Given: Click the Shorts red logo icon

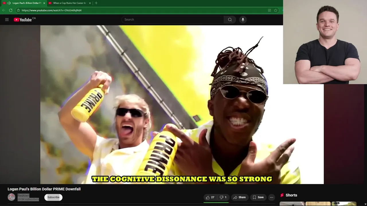Looking at the screenshot, I should coord(282,195).
